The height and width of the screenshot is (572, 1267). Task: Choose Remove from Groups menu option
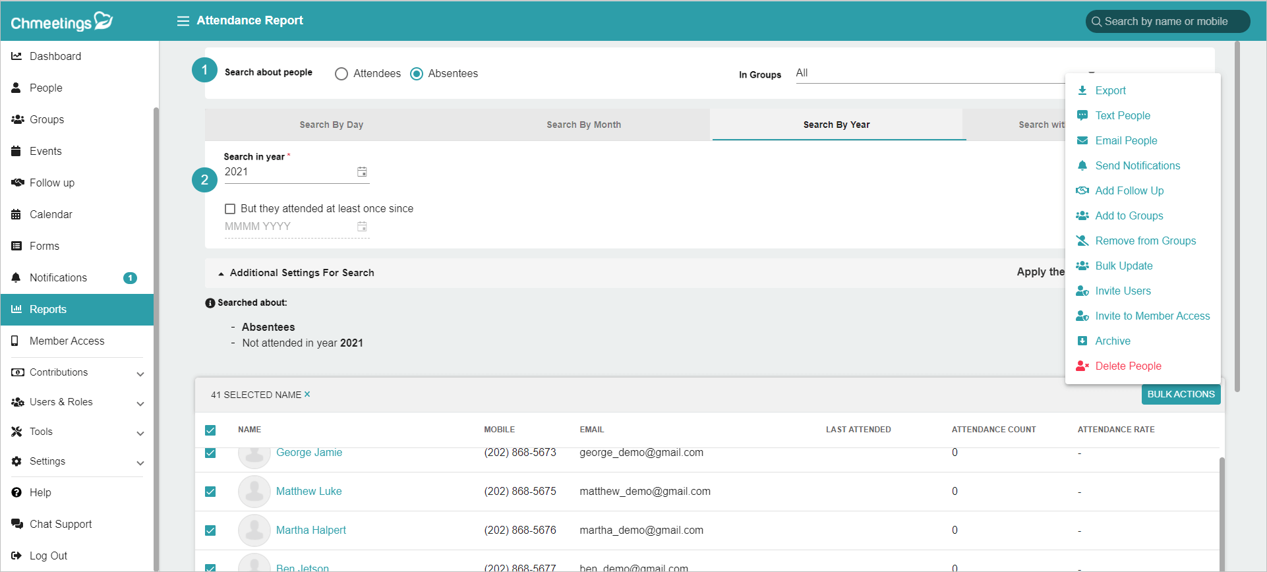(x=1145, y=241)
